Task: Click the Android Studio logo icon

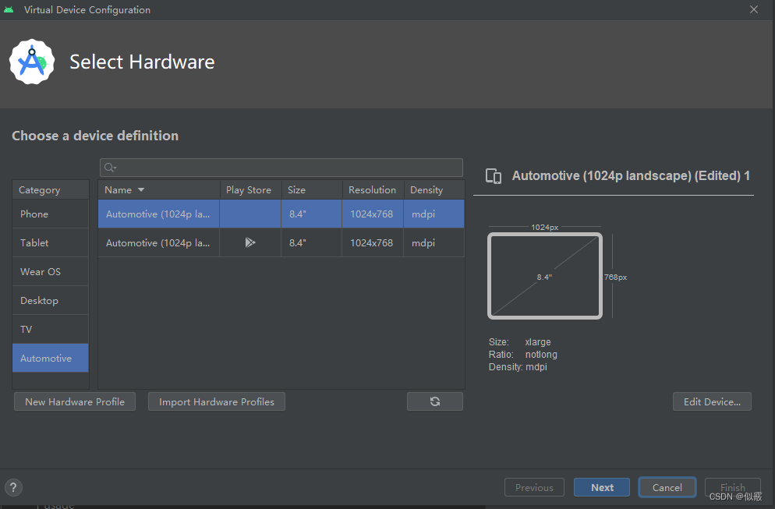Action: [32, 62]
